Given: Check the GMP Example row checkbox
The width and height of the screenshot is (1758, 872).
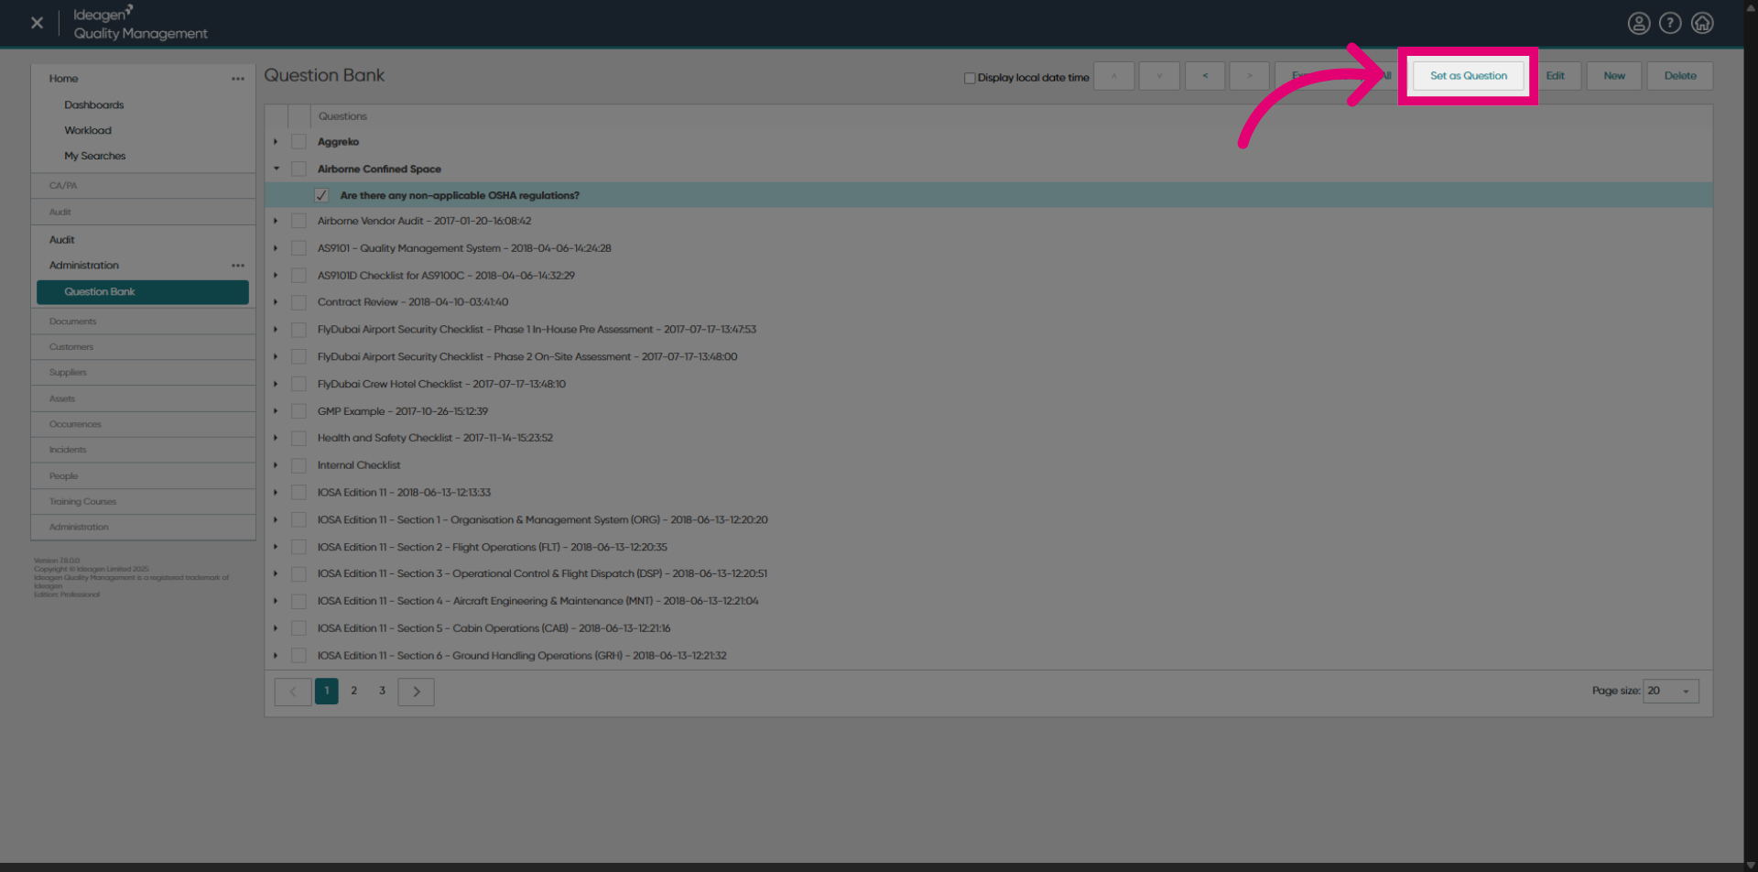Looking at the screenshot, I should click(x=298, y=411).
